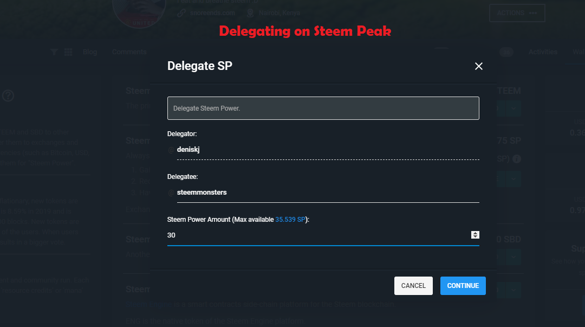Click the CANCEL button
Viewport: 585px width, 327px height.
(413, 286)
